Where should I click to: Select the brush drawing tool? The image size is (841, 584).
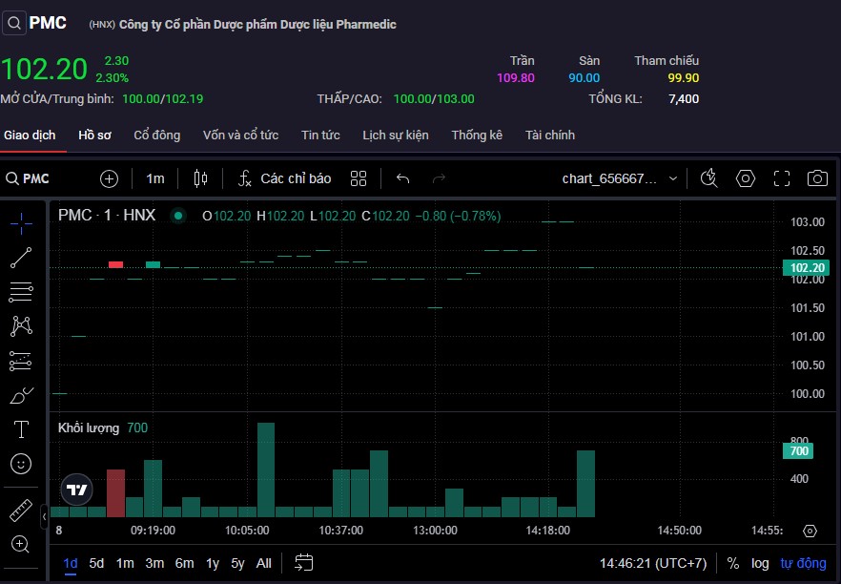click(x=21, y=394)
